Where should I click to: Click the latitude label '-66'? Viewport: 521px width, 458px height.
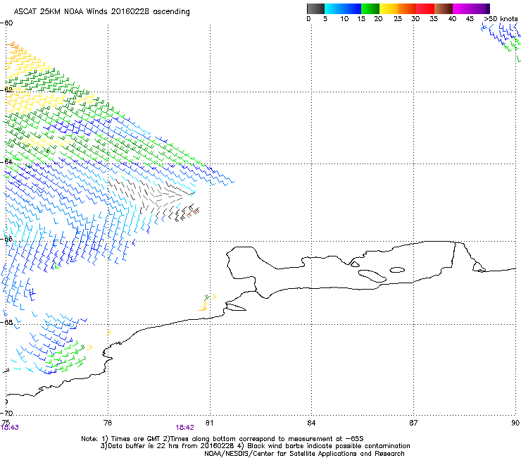click(6, 239)
